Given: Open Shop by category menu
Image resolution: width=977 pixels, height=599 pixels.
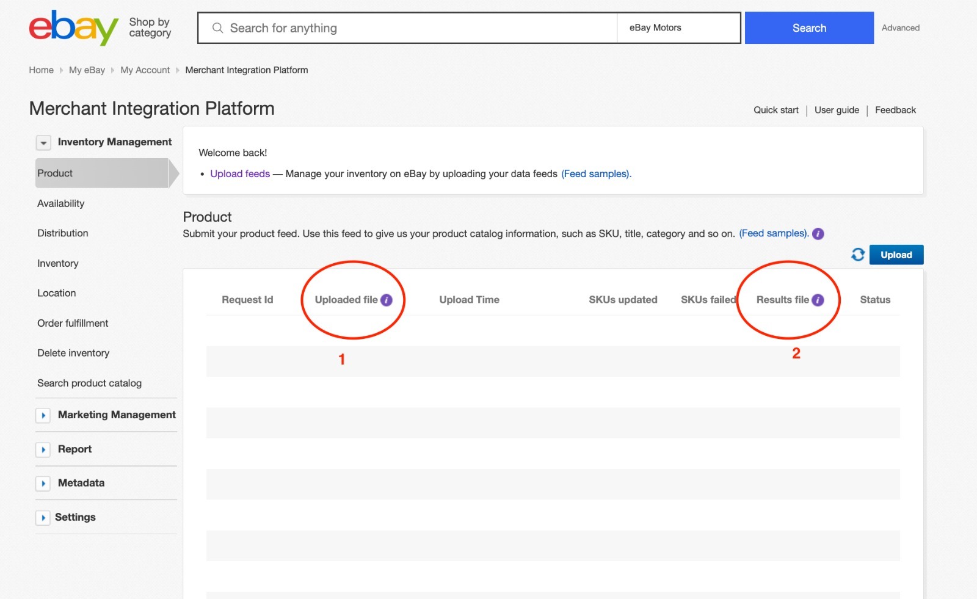Looking at the screenshot, I should 150,27.
